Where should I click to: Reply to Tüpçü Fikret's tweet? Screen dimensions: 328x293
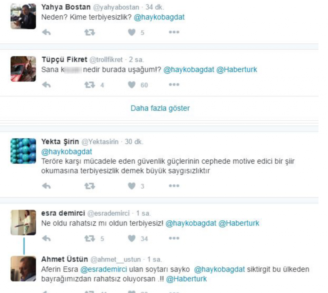46,85
